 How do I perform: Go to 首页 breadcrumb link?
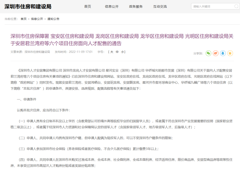pos(24,19)
